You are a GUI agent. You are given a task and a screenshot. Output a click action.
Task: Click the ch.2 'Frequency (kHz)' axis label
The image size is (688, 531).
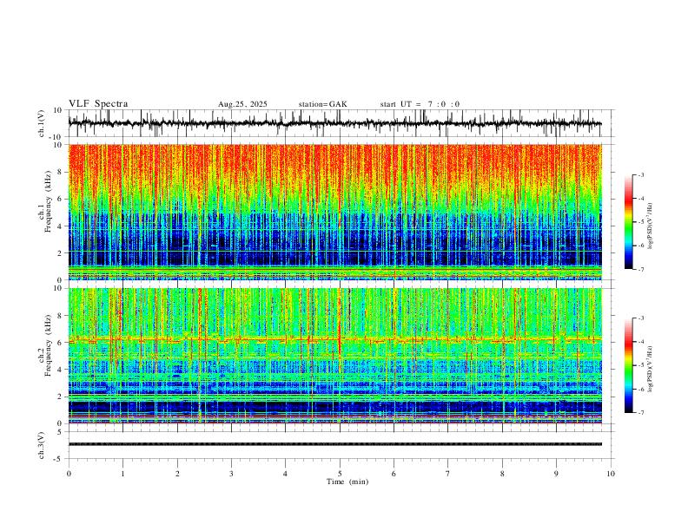click(x=49, y=345)
